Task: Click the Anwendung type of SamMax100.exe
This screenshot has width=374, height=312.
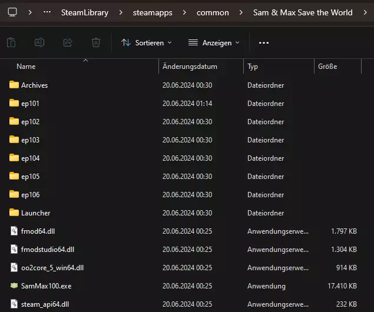Action: 266,286
